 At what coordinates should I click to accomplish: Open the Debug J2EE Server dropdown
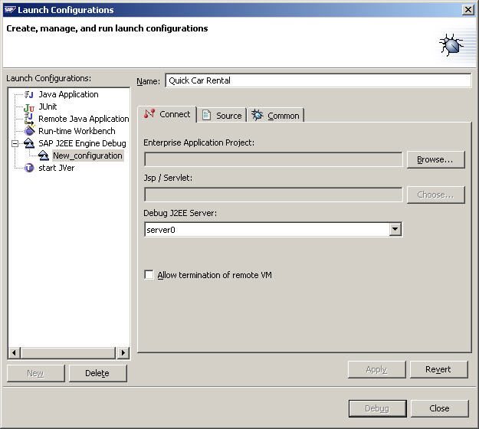(x=395, y=229)
